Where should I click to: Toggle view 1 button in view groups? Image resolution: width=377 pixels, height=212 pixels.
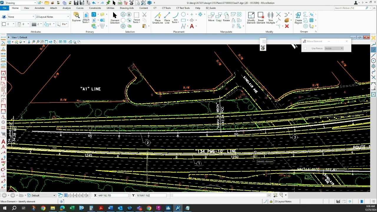point(66,196)
